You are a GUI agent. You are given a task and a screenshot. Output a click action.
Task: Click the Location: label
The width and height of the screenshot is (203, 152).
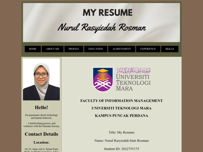click(x=41, y=143)
